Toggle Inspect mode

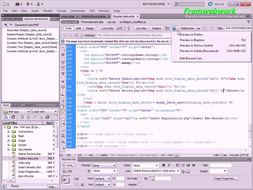(156, 28)
